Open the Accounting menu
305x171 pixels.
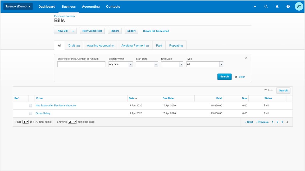coord(91,7)
